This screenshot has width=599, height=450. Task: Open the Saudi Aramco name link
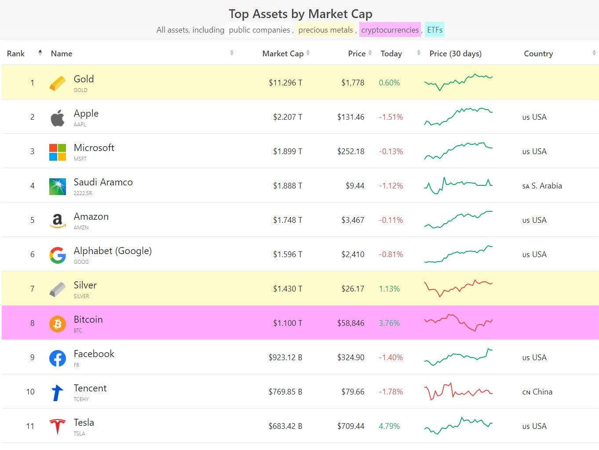point(103,182)
